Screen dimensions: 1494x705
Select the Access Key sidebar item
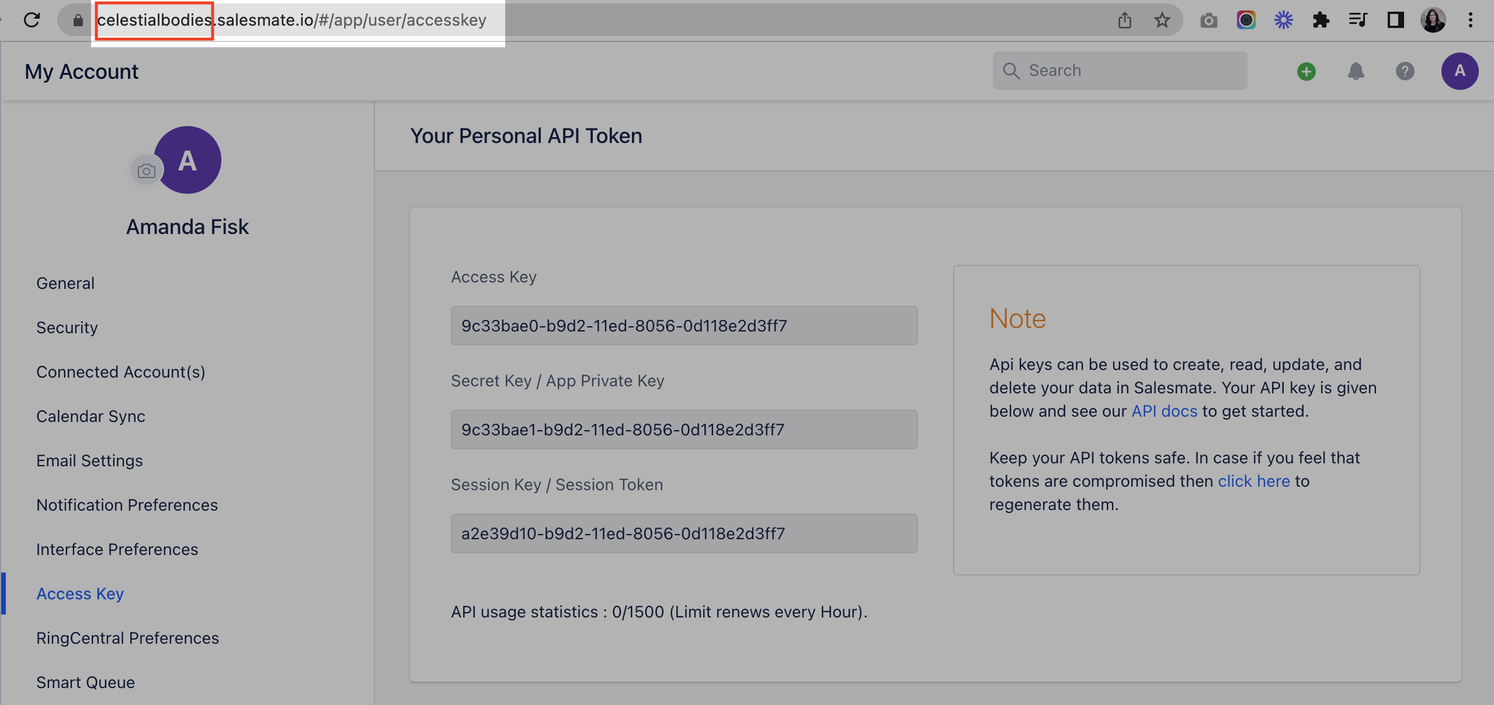[x=80, y=594]
